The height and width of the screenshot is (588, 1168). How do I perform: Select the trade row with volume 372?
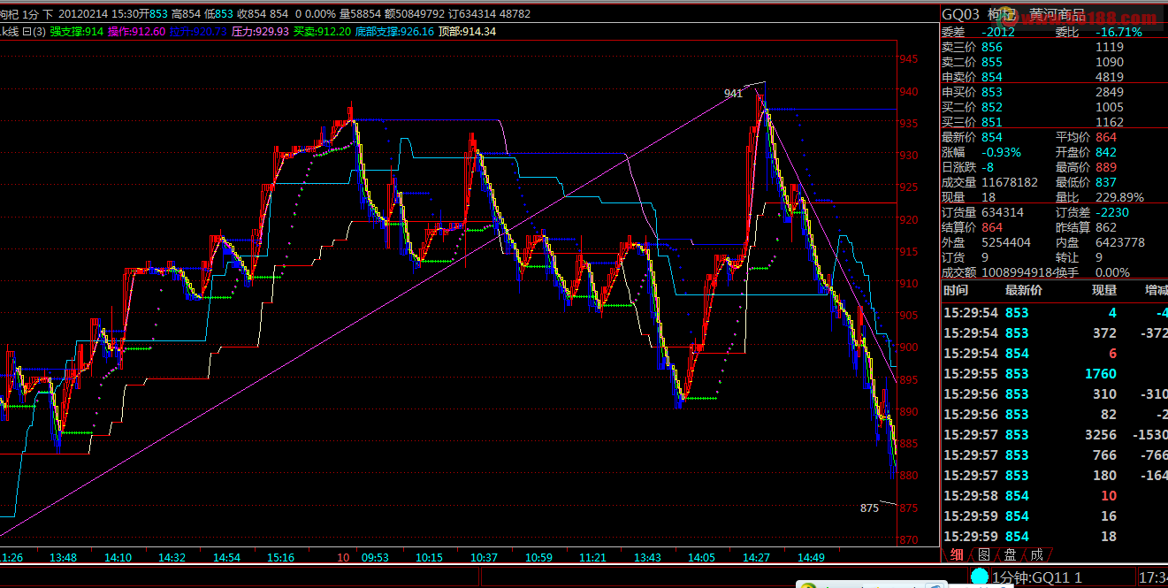click(x=1054, y=333)
